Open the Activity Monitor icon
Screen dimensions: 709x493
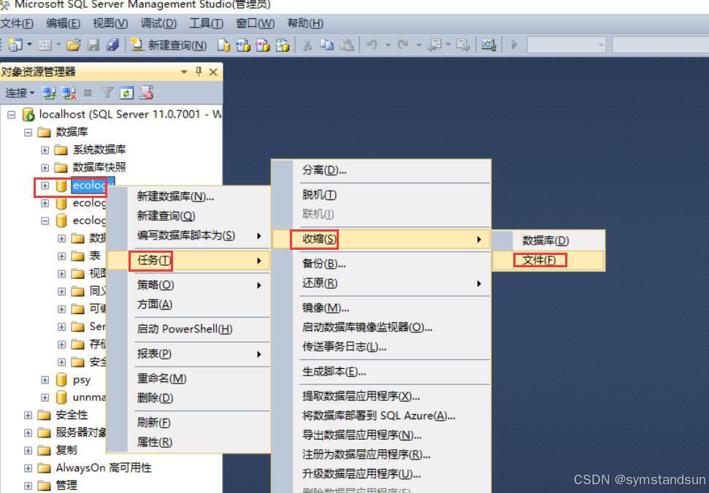(488, 45)
